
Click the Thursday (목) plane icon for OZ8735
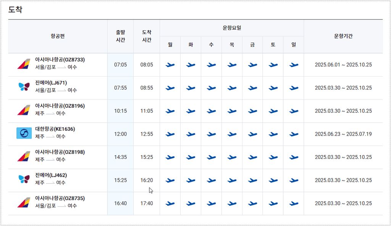pyautogui.click(x=232, y=204)
